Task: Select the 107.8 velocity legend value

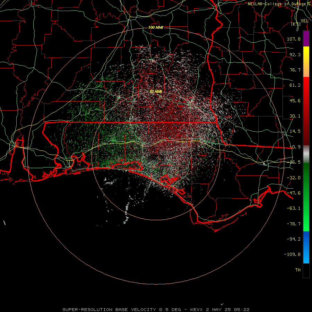Action: [294, 39]
